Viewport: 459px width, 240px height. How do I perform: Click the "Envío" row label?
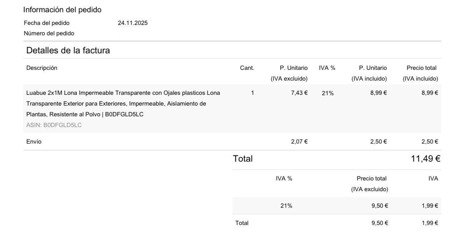coord(34,142)
